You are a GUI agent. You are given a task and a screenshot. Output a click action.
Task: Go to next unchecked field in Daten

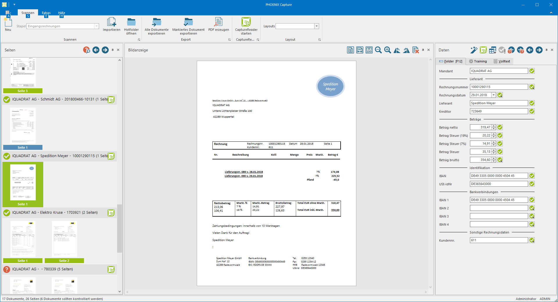pos(521,50)
